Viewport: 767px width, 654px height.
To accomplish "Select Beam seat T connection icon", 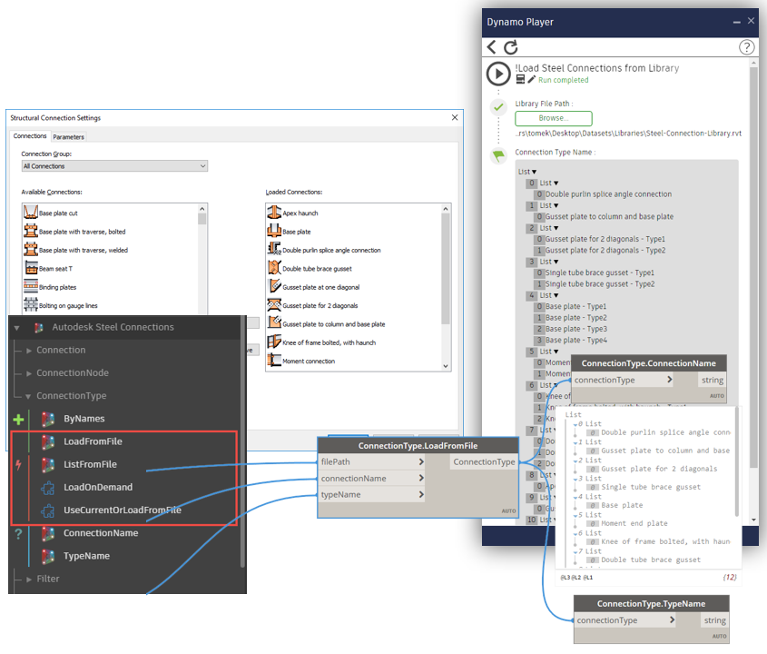I will click(31, 268).
